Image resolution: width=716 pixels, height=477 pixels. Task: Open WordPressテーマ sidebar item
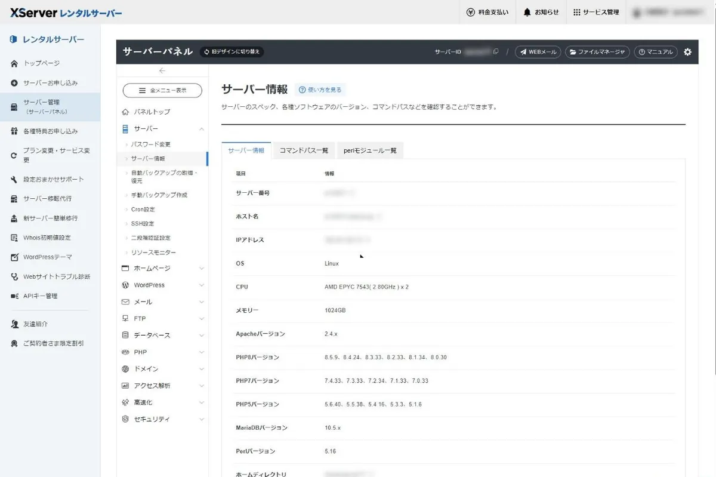(x=42, y=257)
